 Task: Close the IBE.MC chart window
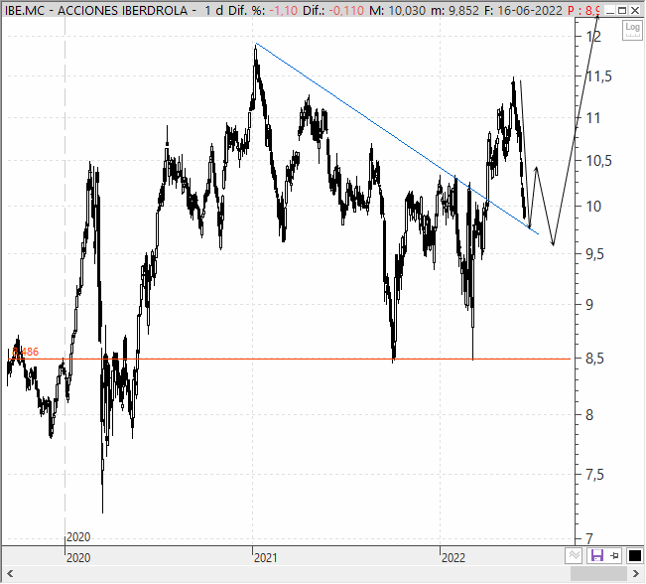(635, 10)
